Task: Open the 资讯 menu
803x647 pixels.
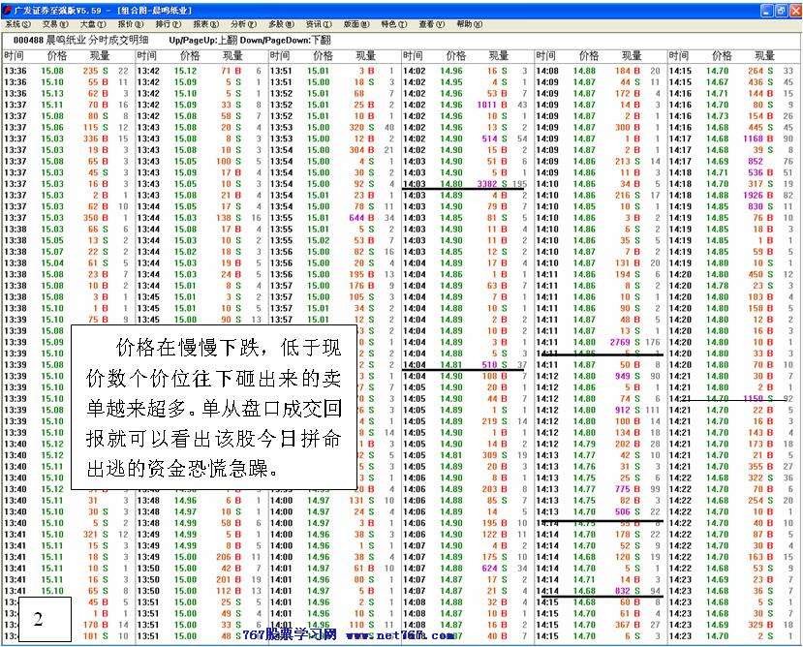Action: click(x=318, y=24)
